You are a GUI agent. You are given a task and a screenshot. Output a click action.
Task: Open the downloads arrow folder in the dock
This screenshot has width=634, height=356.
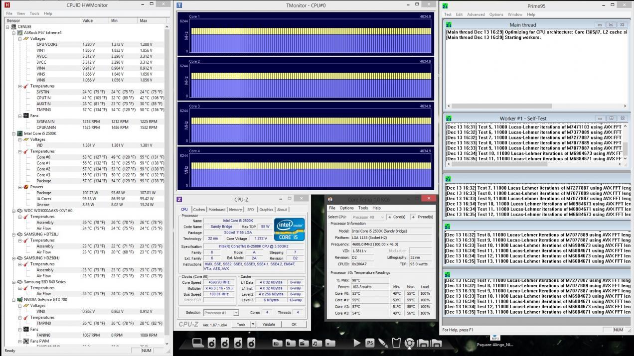point(330,343)
